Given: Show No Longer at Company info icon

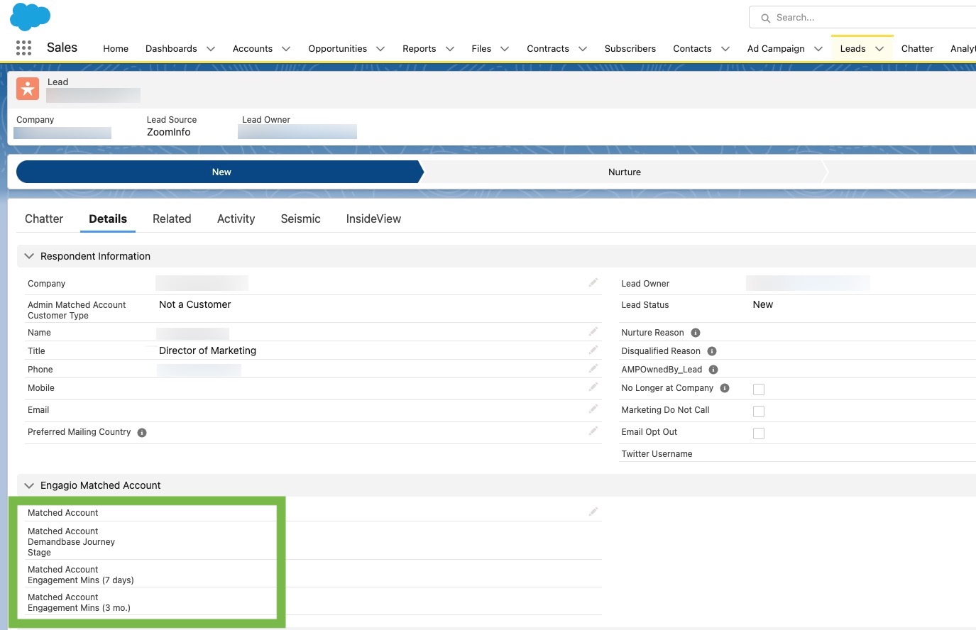Looking at the screenshot, I should pyautogui.click(x=725, y=388).
